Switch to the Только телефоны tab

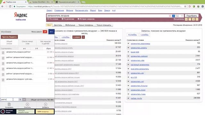point(86,25)
